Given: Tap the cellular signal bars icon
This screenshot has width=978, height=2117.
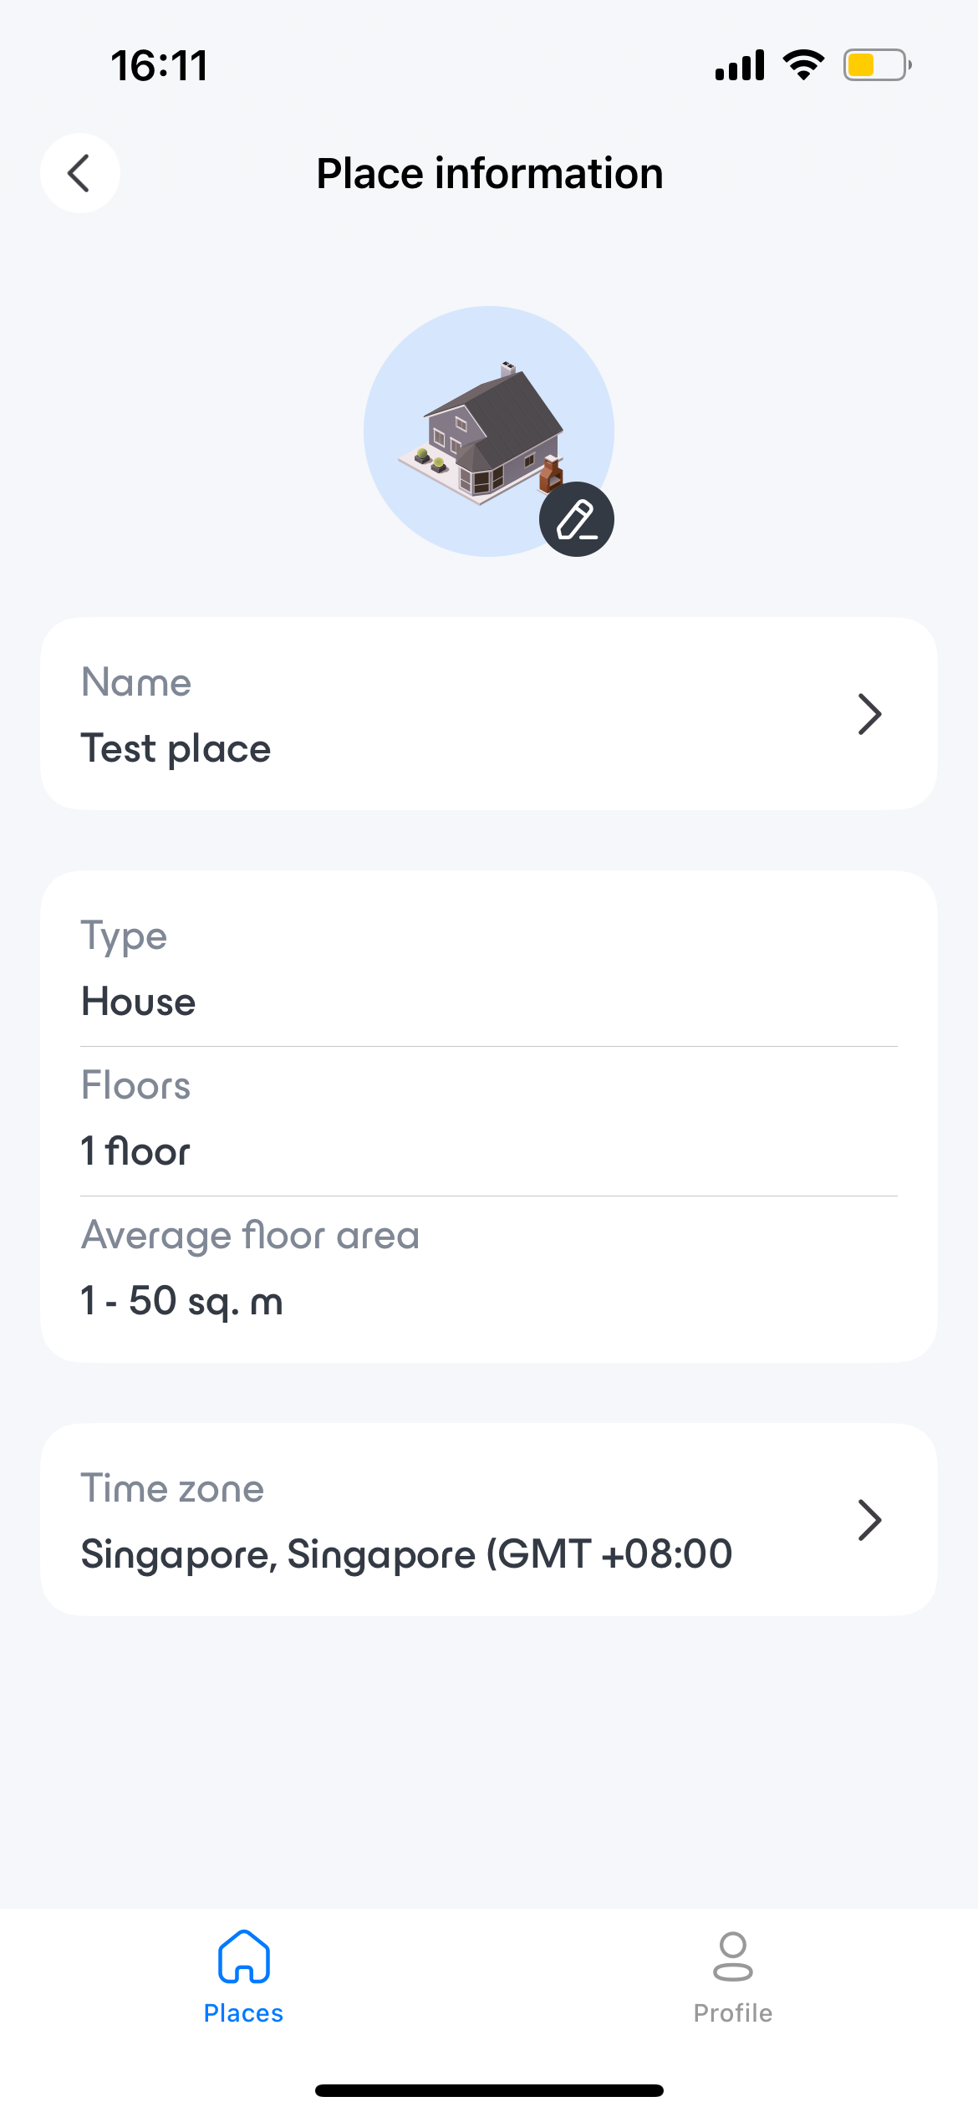Looking at the screenshot, I should [x=740, y=65].
